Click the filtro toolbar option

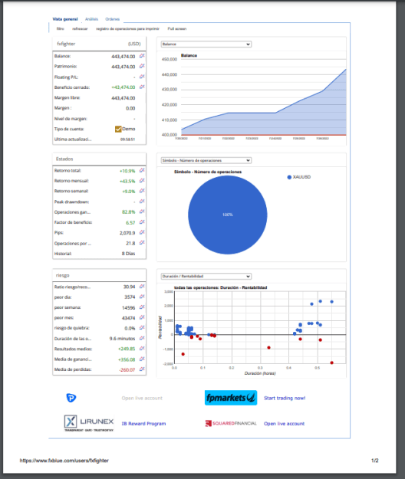61,28
